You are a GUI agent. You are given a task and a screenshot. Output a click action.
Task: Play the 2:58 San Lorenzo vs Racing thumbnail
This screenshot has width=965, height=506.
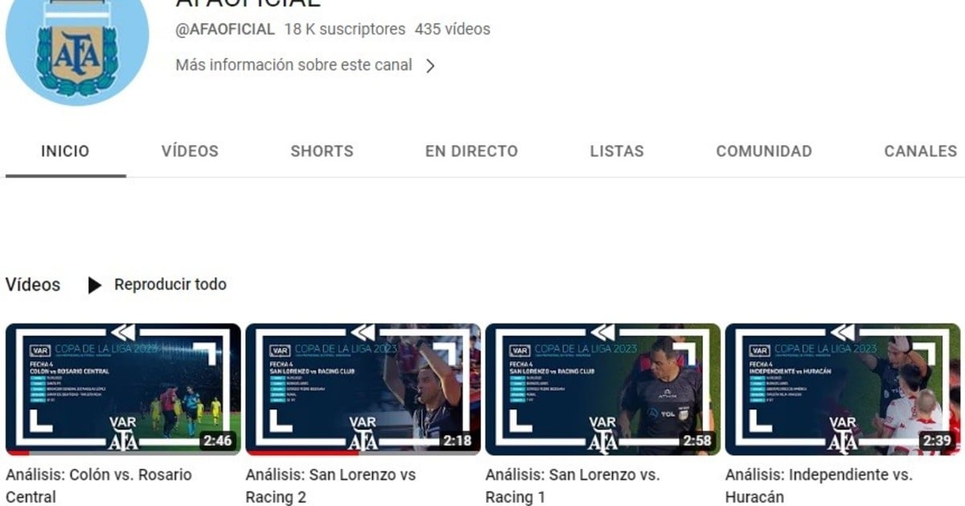click(x=603, y=390)
